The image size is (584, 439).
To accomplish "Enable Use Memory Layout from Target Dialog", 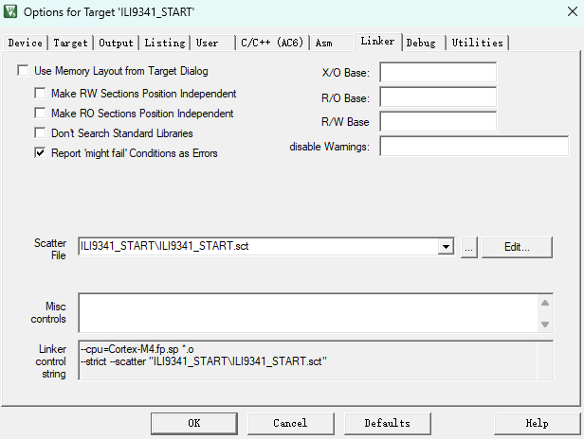I will [x=23, y=70].
